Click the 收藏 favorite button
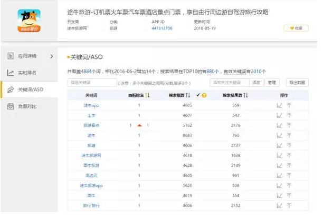Viewport: 323px width, 219px height. 296,28
